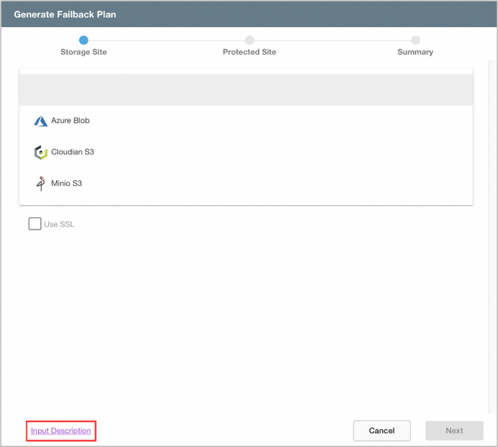This screenshot has height=447, width=498.
Task: Click the blue Storage Site step circle
Action: coord(84,40)
